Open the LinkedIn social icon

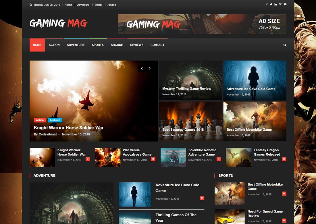click(275, 4)
